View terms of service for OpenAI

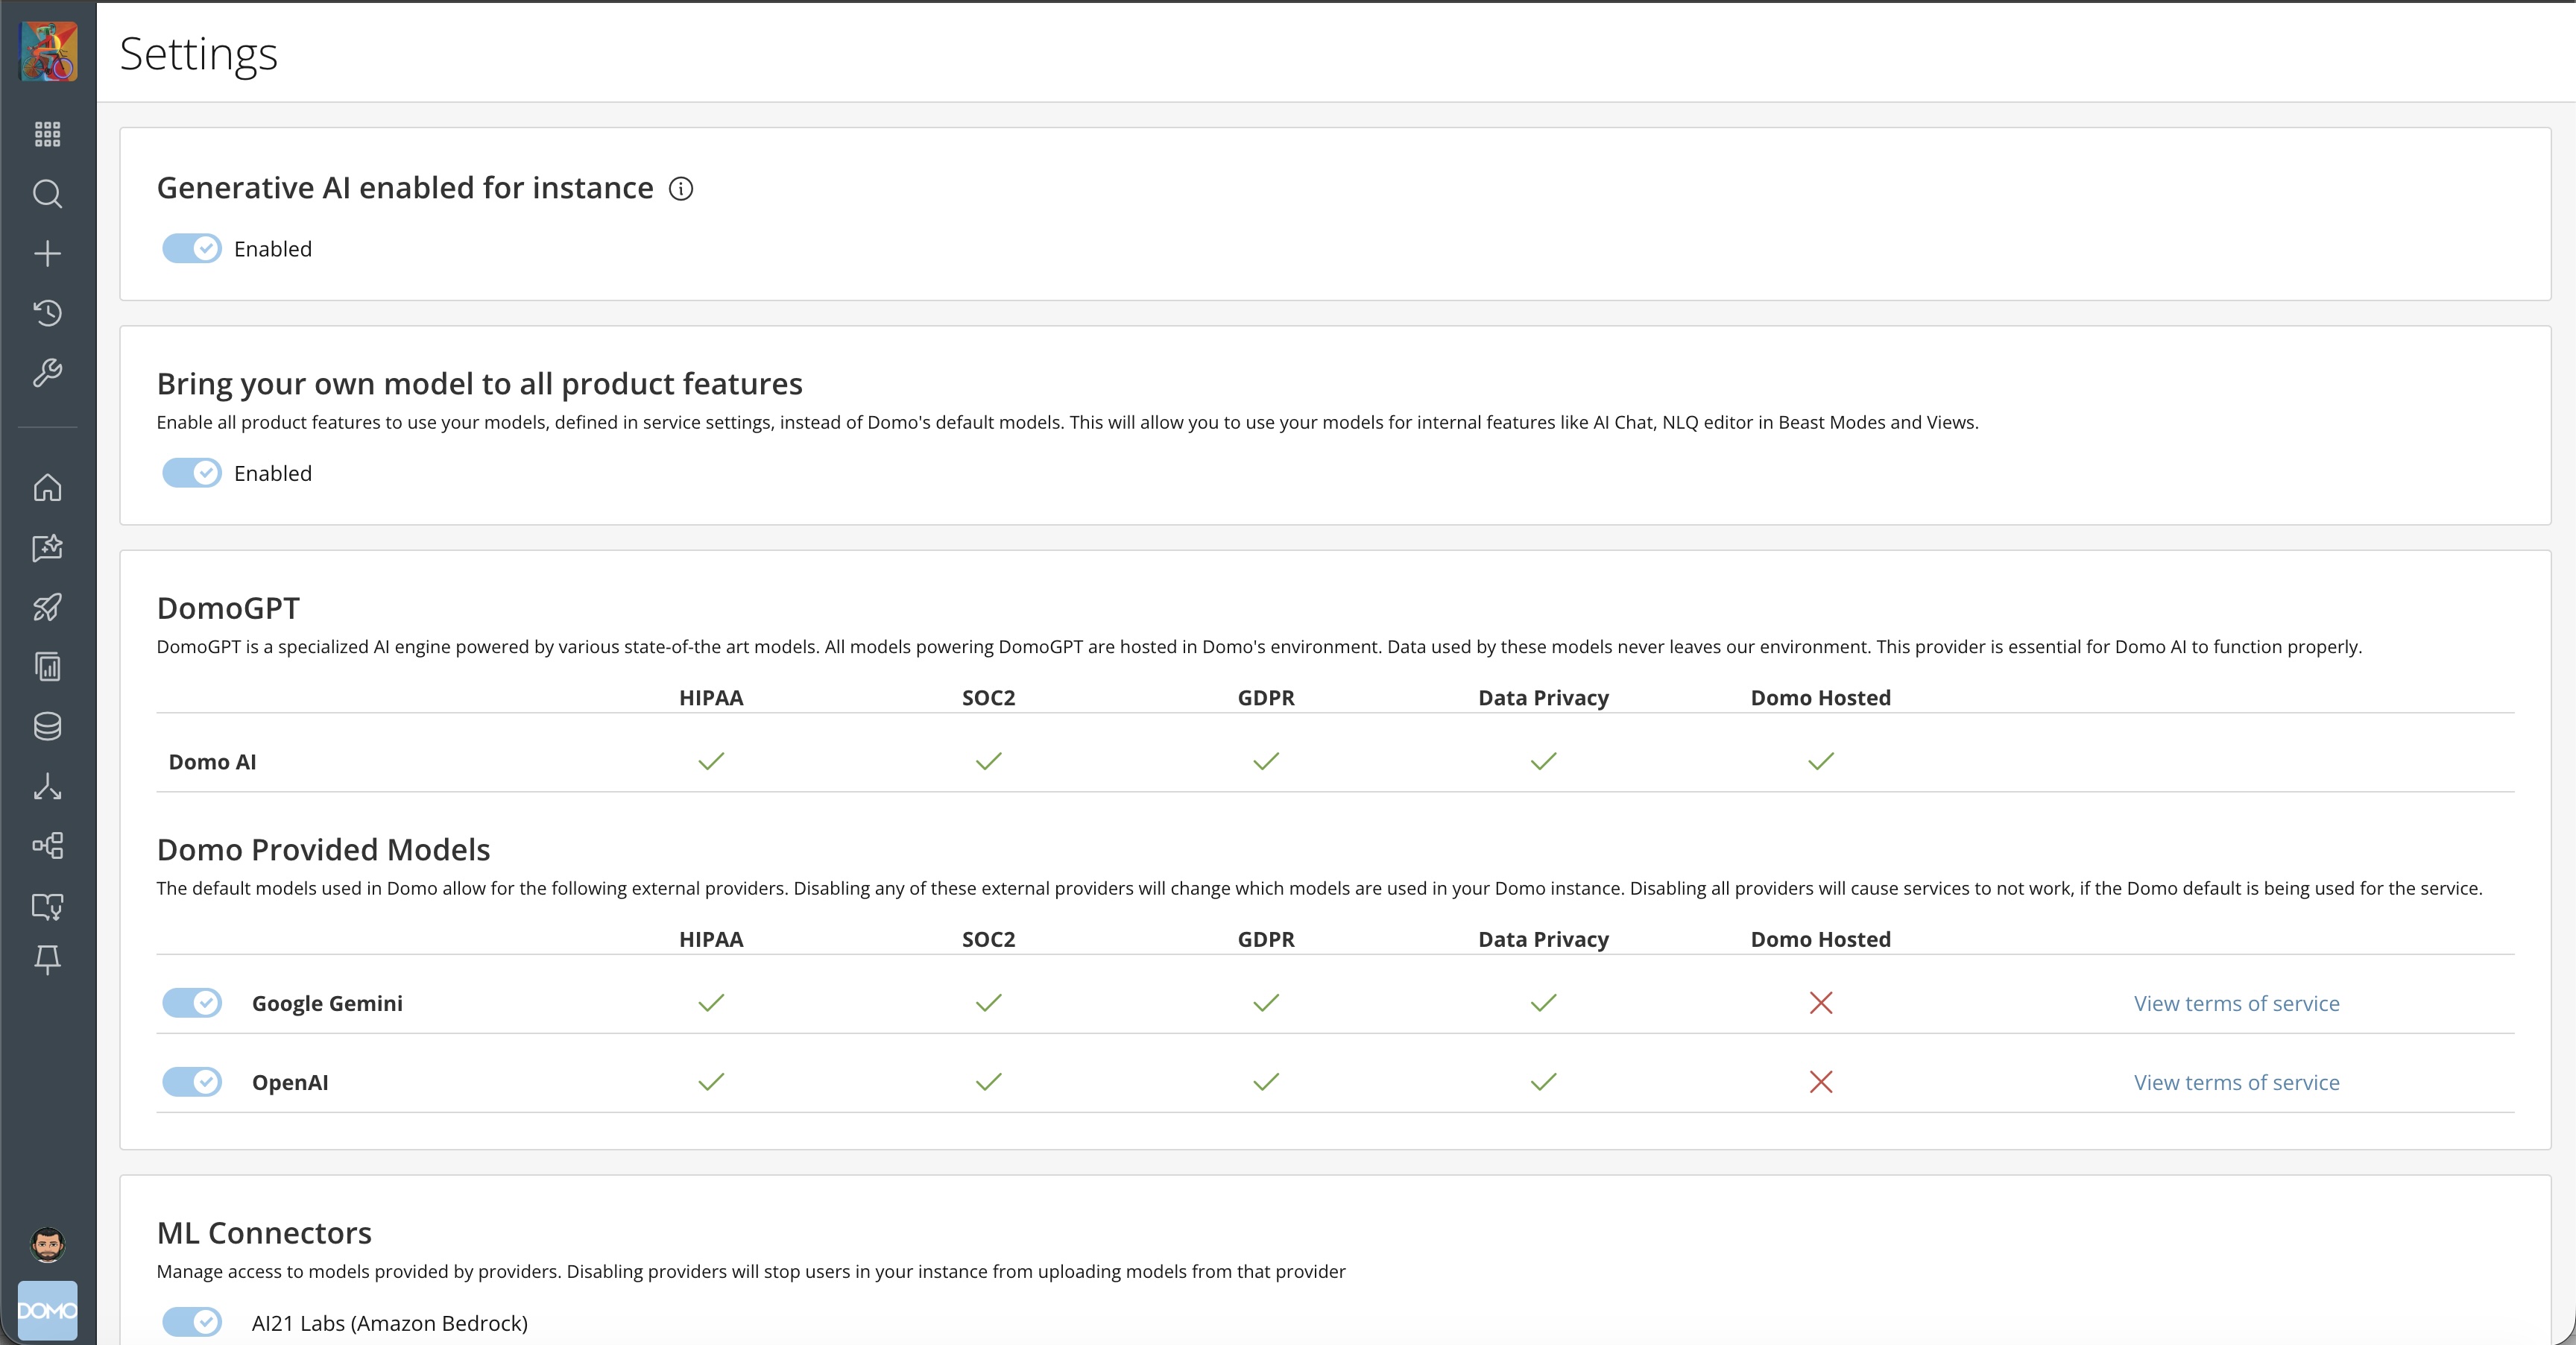[2237, 1082]
